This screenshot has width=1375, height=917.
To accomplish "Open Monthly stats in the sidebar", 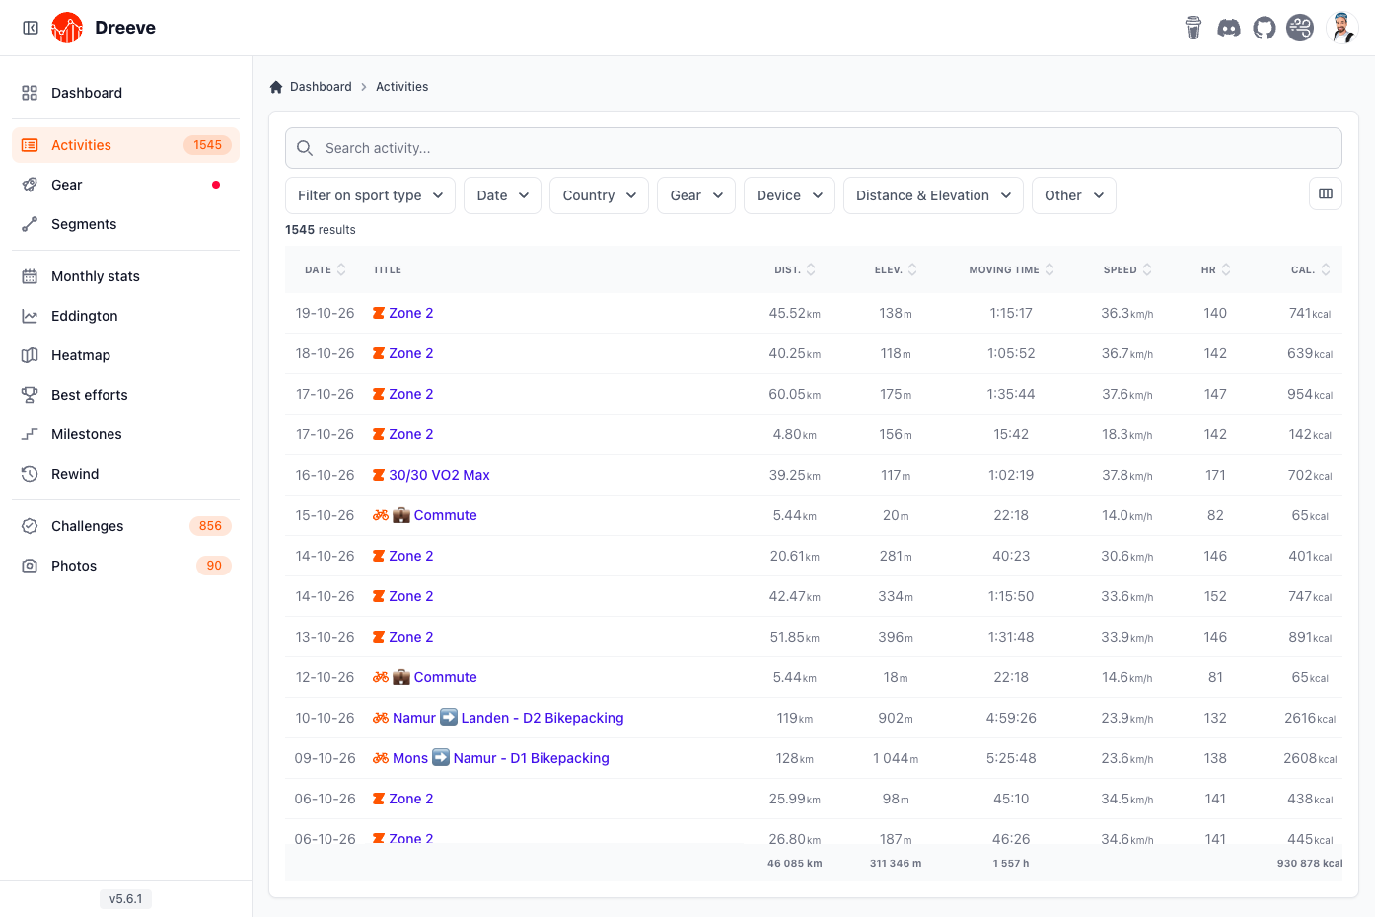I will 125,276.
